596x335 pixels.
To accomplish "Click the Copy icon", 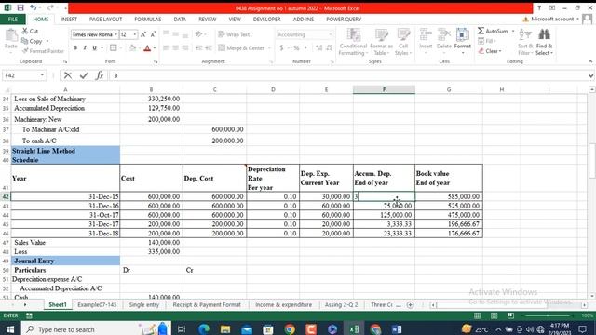I will (x=25, y=41).
